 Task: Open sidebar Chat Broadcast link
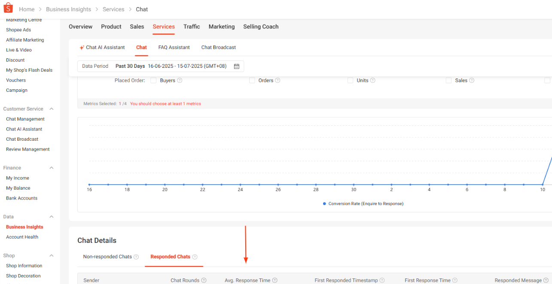22,139
